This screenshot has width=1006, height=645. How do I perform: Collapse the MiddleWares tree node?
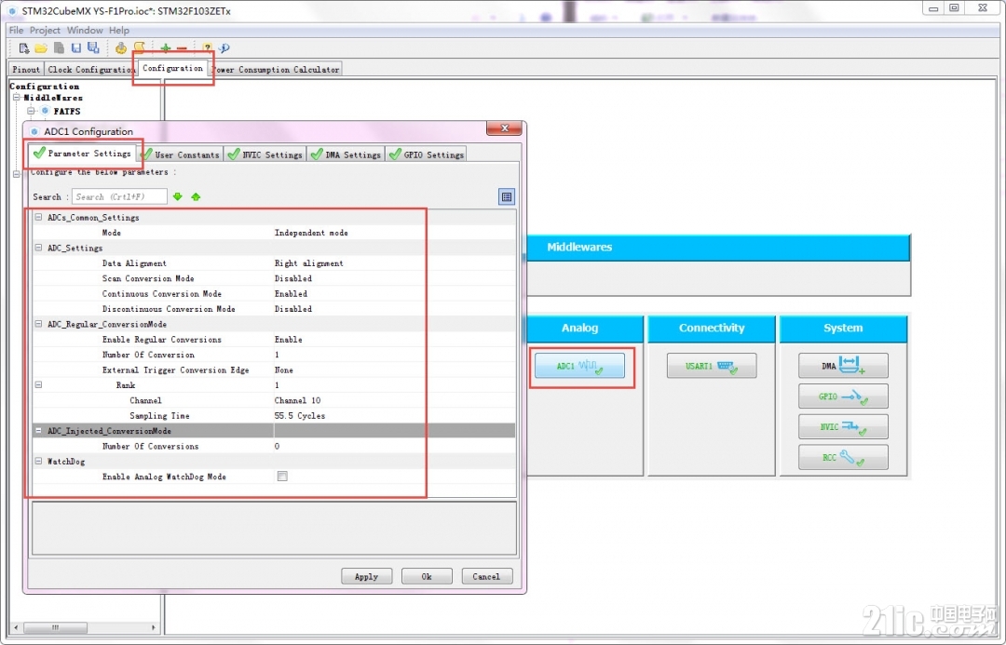(x=17, y=98)
